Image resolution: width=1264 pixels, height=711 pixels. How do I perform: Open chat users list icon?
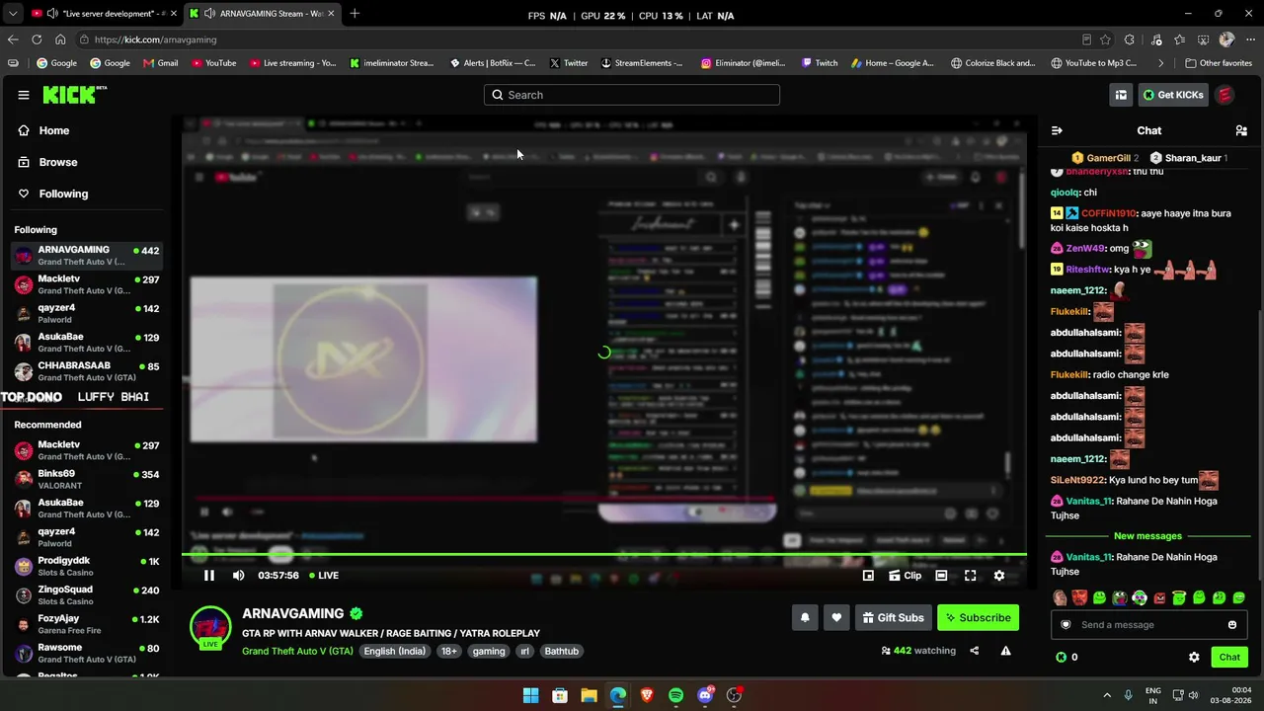[1241, 130]
